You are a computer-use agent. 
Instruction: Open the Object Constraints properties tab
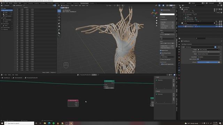(179, 70)
